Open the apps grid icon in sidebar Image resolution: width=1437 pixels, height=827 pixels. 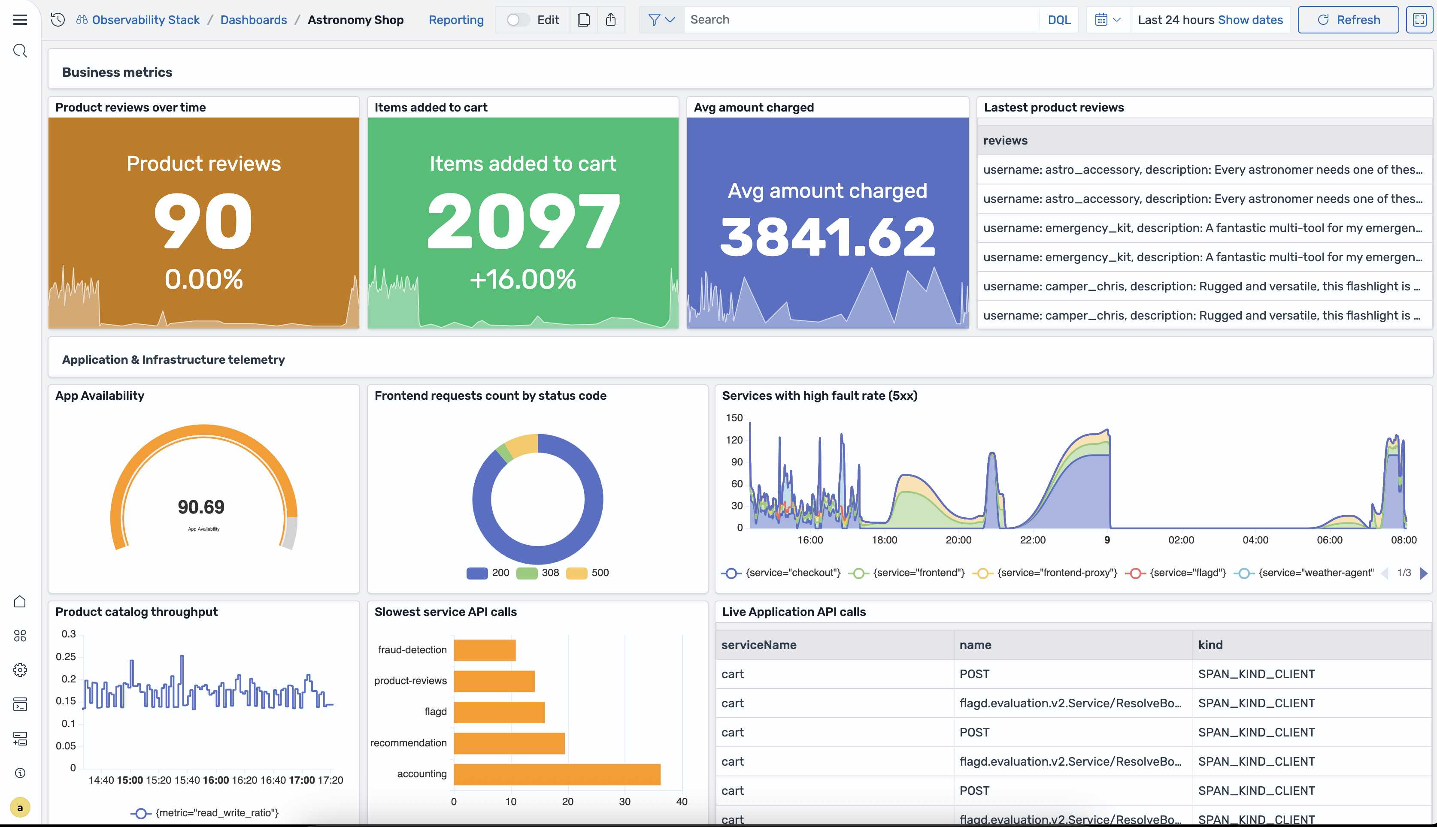coord(20,636)
